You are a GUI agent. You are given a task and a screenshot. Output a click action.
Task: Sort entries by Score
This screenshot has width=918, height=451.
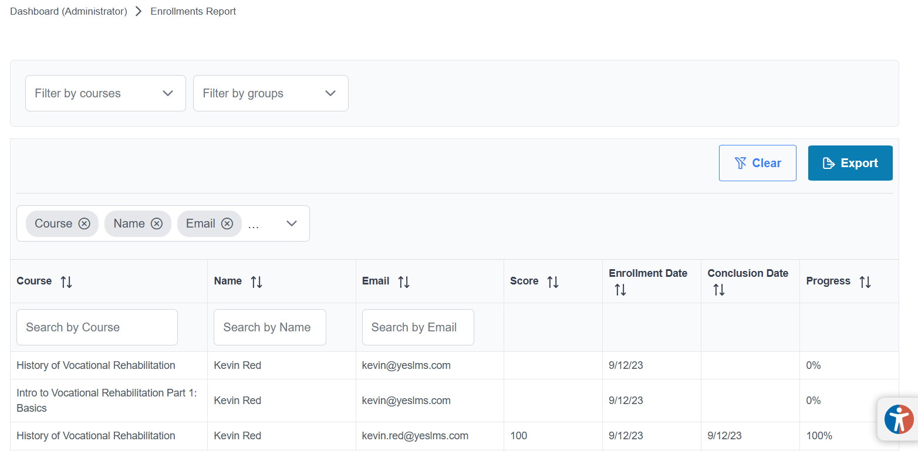point(552,281)
